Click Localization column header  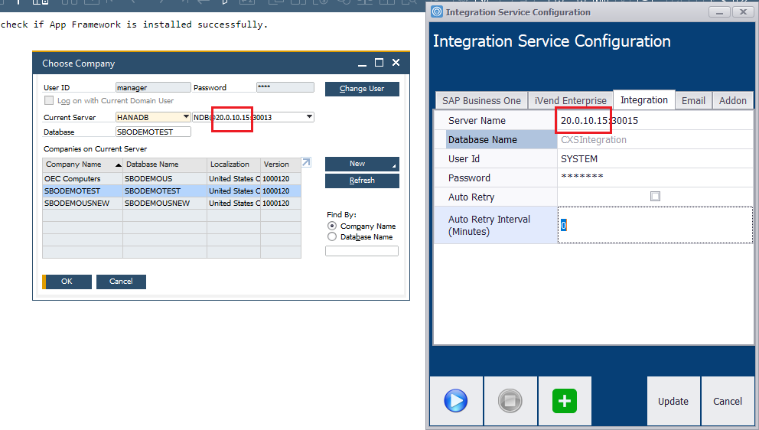click(234, 165)
